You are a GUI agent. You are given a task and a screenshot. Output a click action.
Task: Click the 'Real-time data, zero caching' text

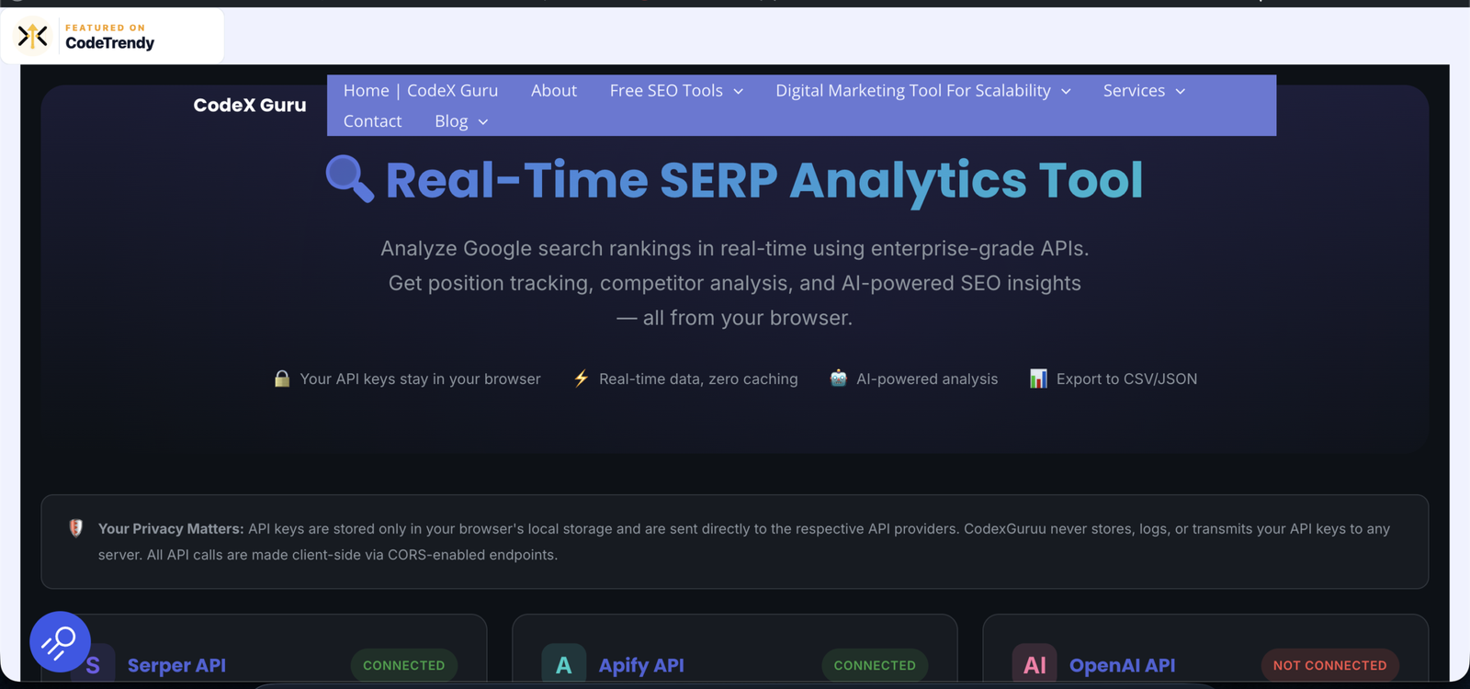coord(698,378)
